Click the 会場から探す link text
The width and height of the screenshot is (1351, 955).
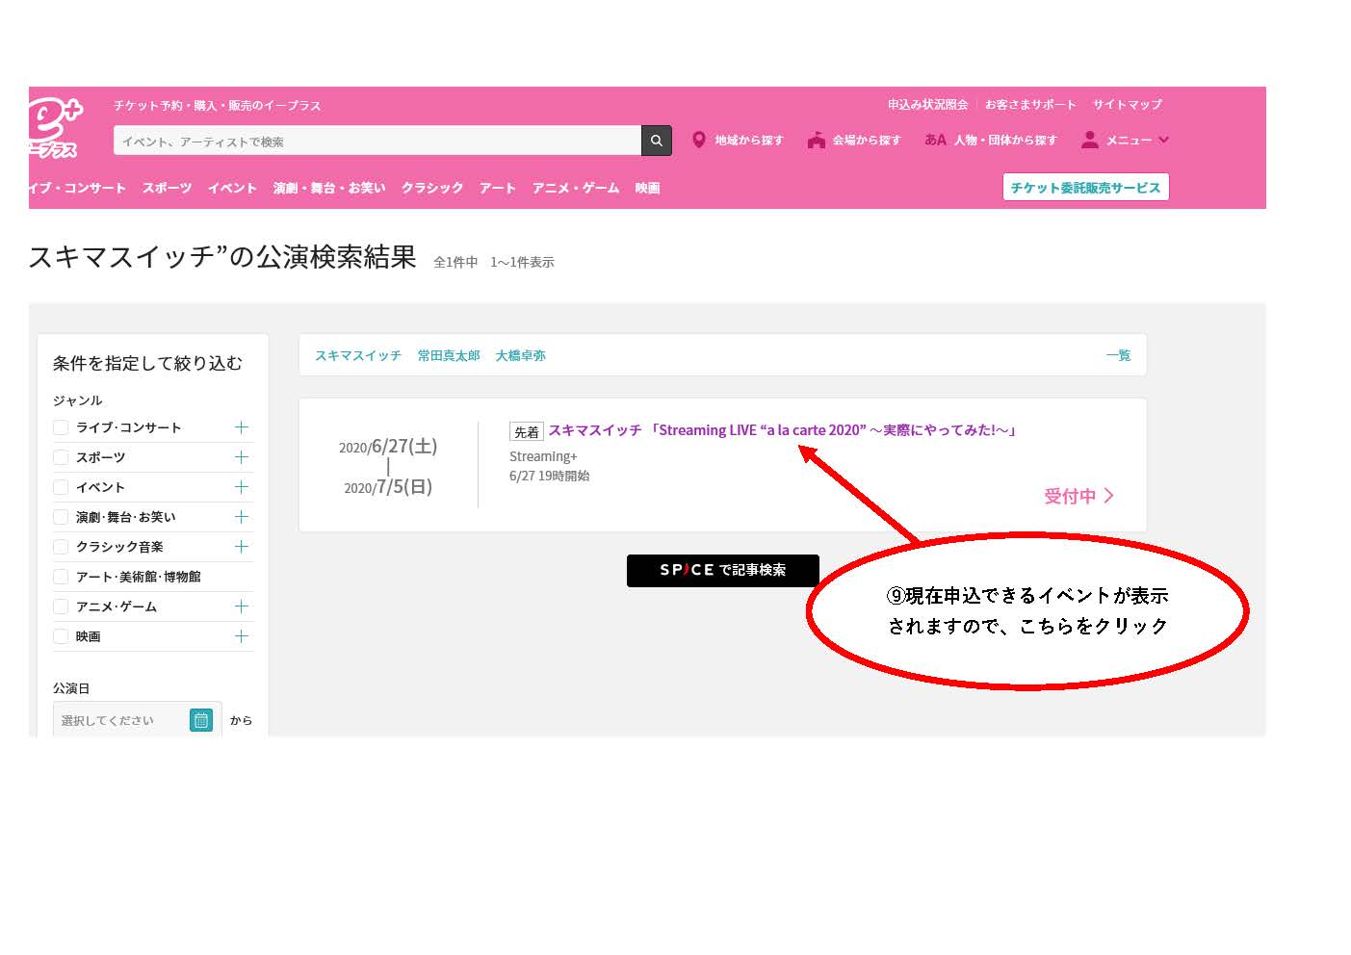point(867,141)
